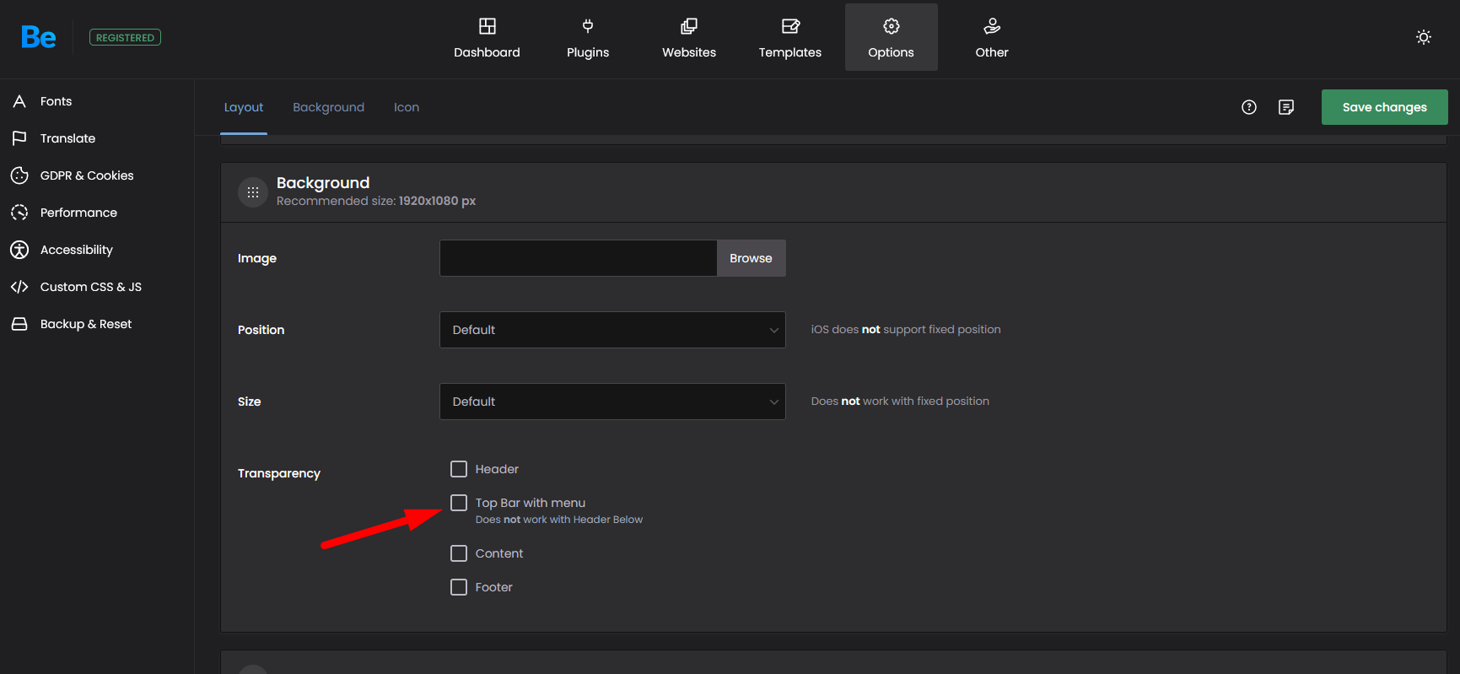Go to Websites section
The height and width of the screenshot is (674, 1460).
[689, 37]
